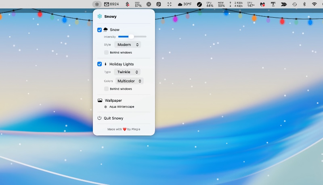Disable the Snow checkbox
323x185 pixels.
[x=100, y=30]
